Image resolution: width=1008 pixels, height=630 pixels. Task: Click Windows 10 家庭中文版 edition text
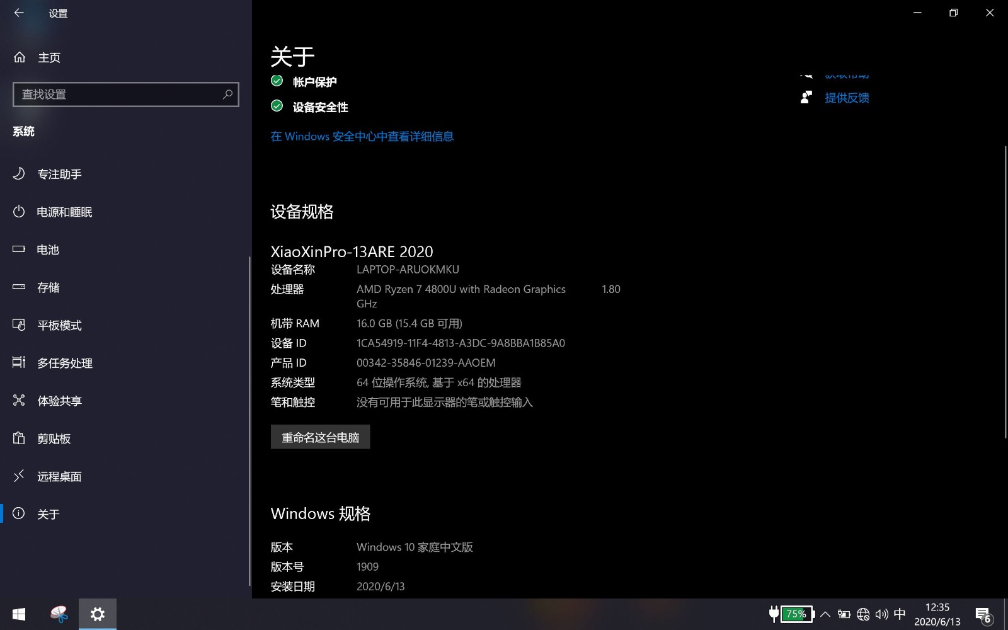point(415,547)
